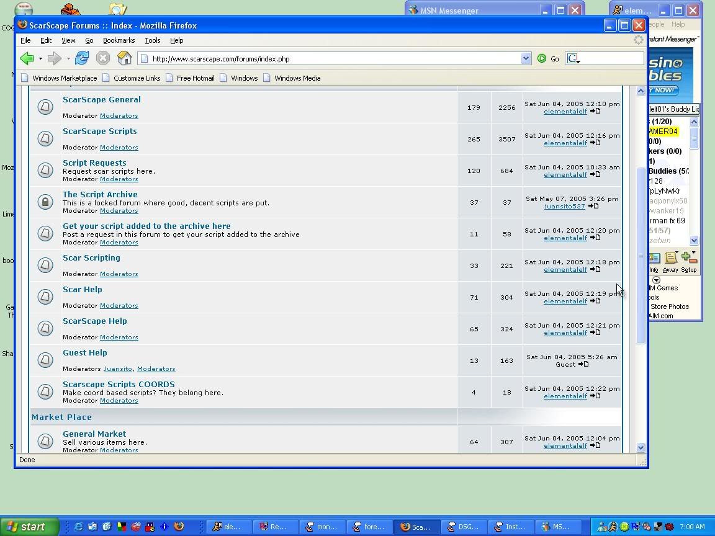Open the Tools menu

click(152, 40)
